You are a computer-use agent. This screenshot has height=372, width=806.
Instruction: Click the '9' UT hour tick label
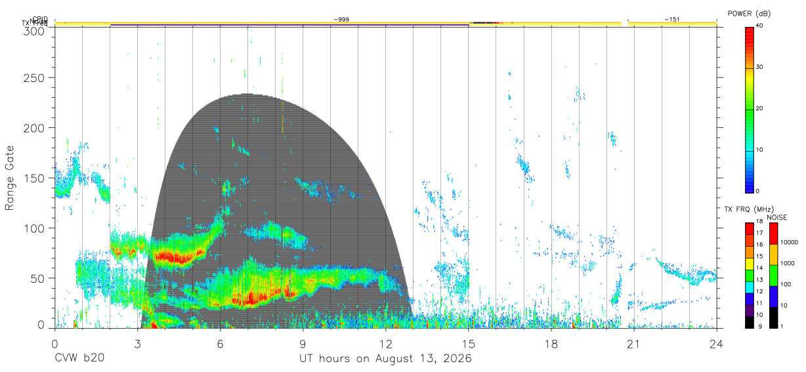[303, 343]
